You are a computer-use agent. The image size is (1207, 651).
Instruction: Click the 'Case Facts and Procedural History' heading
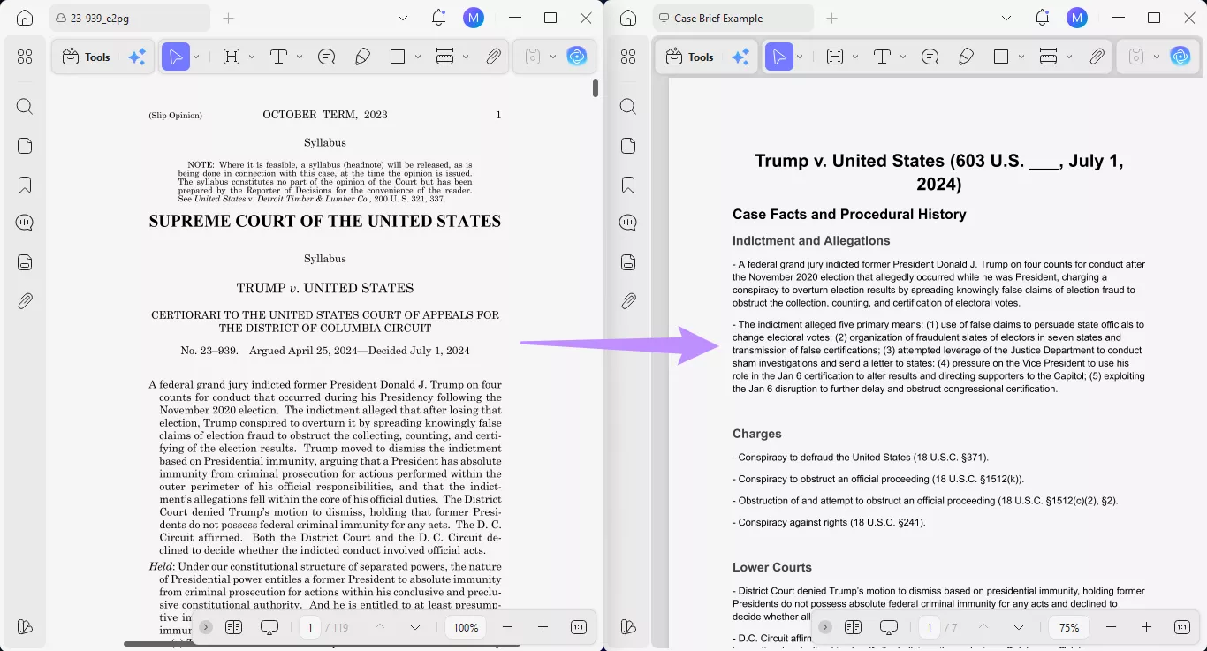(x=849, y=214)
